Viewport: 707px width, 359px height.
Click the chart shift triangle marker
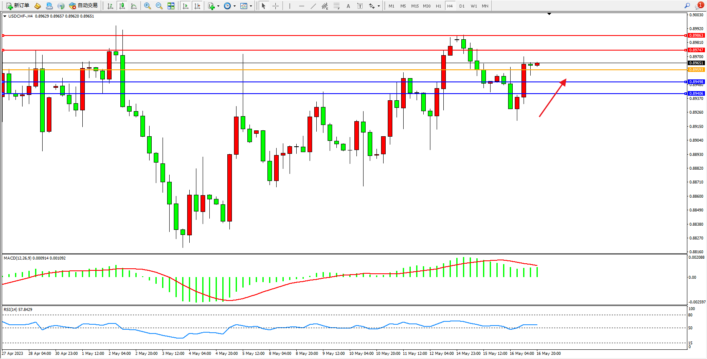point(549,14)
